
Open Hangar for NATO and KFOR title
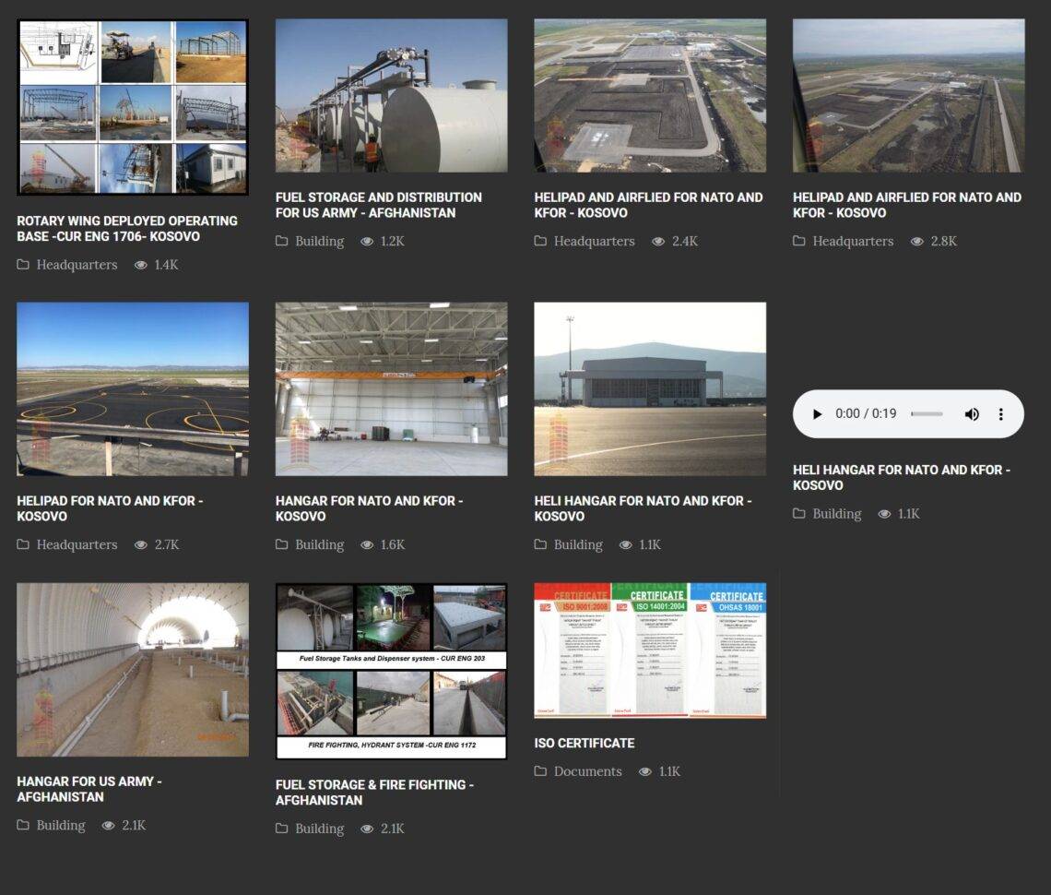(x=369, y=508)
